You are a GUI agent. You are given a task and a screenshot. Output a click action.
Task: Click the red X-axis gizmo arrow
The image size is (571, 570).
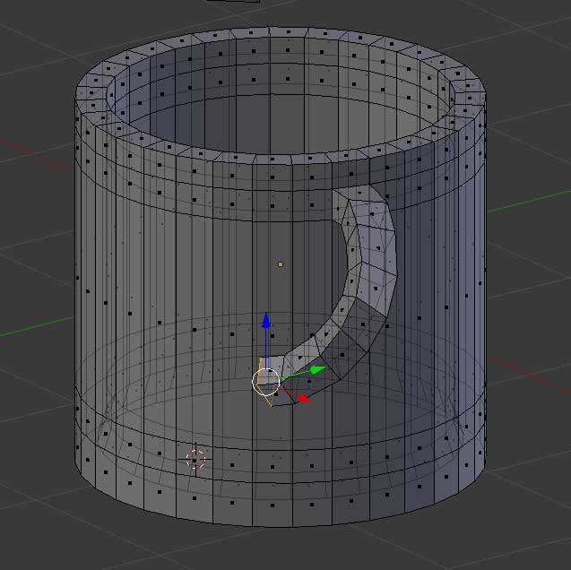[303, 398]
